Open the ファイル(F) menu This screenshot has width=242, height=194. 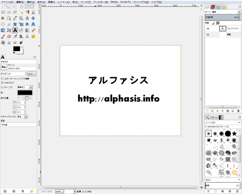coord(7,2)
